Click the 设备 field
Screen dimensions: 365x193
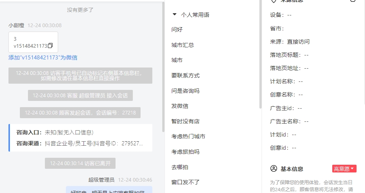click(281, 15)
